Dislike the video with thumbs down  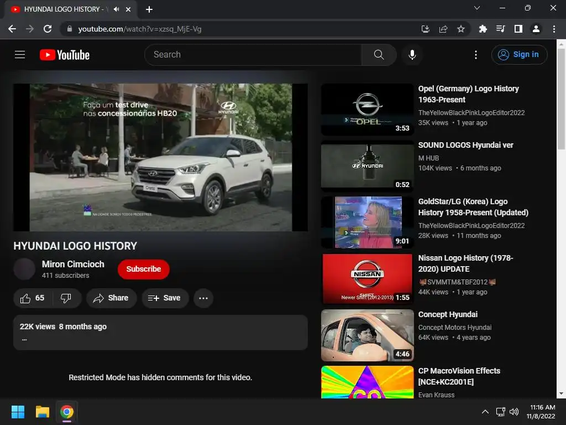coord(66,298)
